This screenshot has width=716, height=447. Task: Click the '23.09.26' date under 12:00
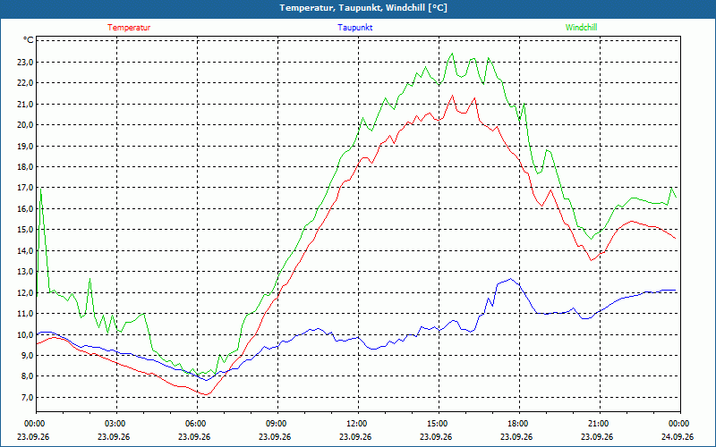355,436
